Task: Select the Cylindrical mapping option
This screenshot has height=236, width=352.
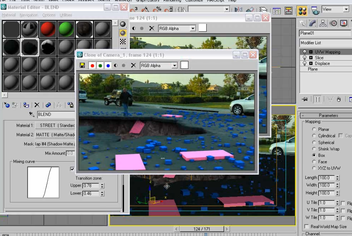Action: [x=314, y=136]
